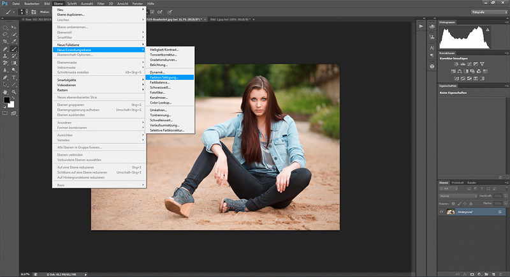
Task: Toggle pixel layer filter in Ebenen panel
Action: (x=469, y=189)
